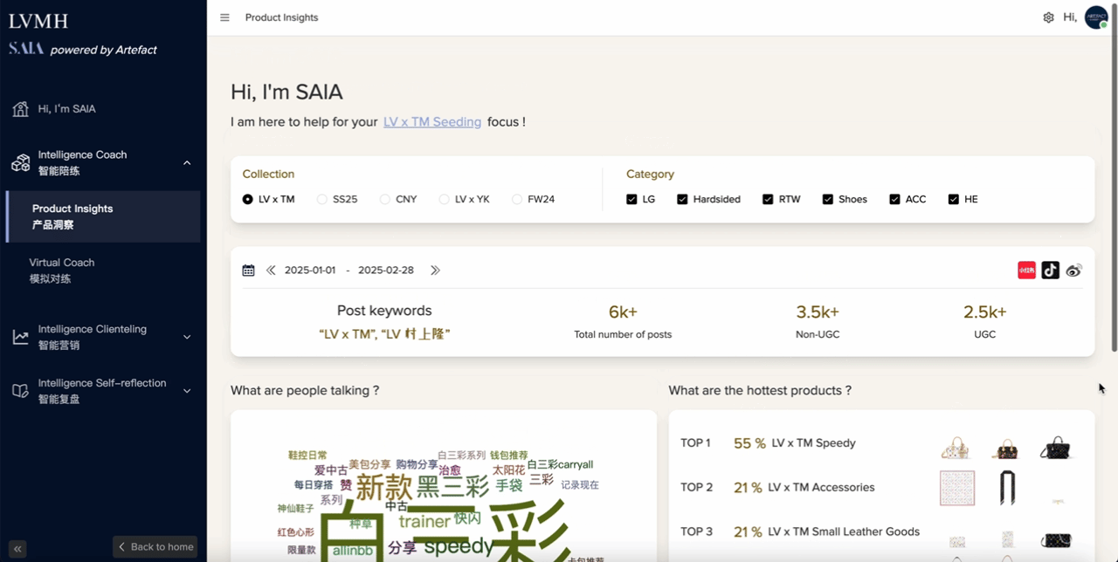Open the calendar date picker icon
Image resolution: width=1118 pixels, height=562 pixels.
click(x=248, y=271)
